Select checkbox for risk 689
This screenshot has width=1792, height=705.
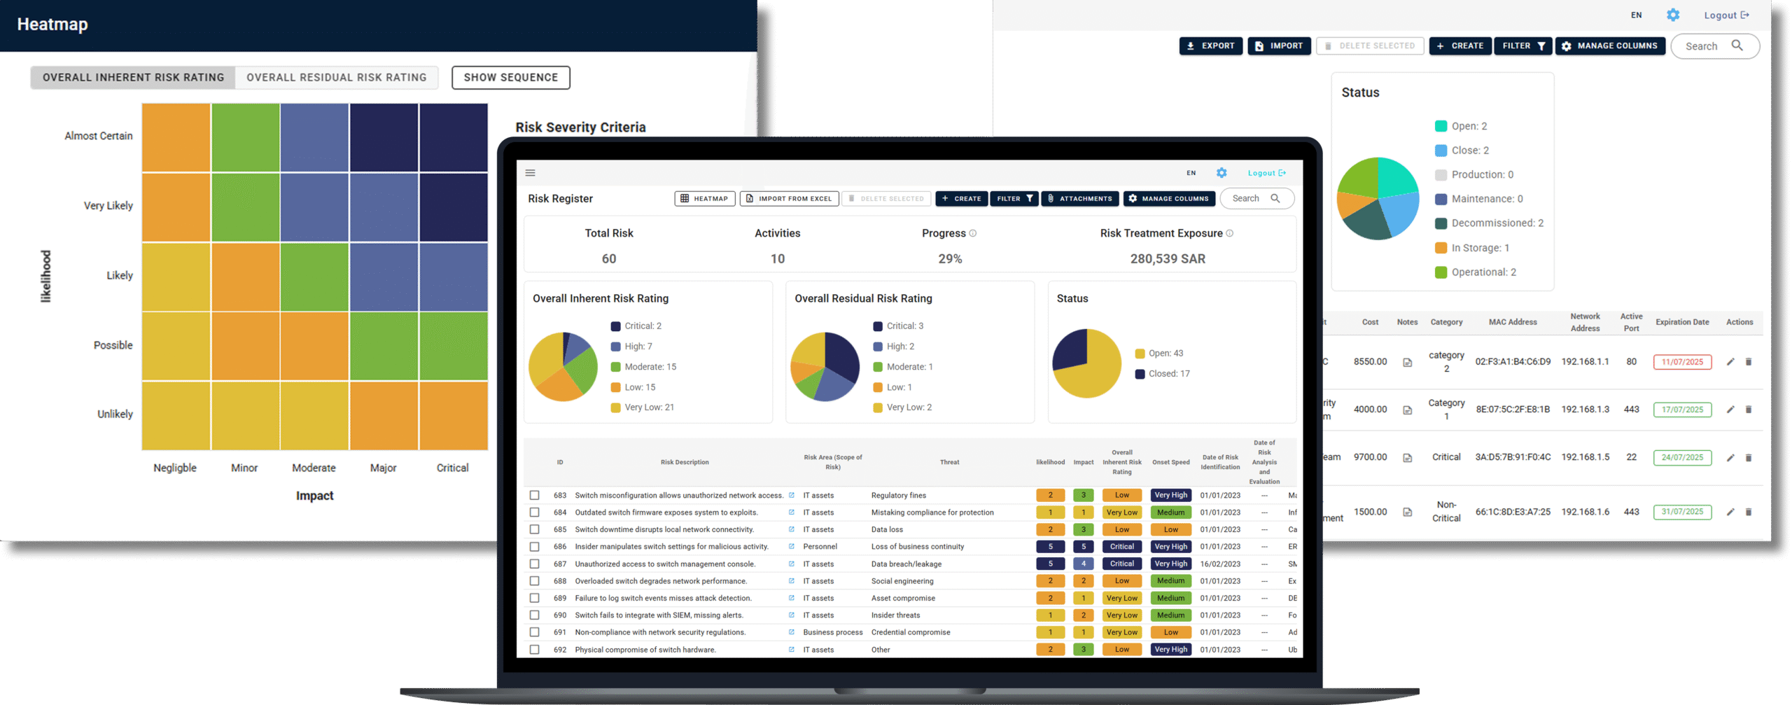(x=535, y=598)
